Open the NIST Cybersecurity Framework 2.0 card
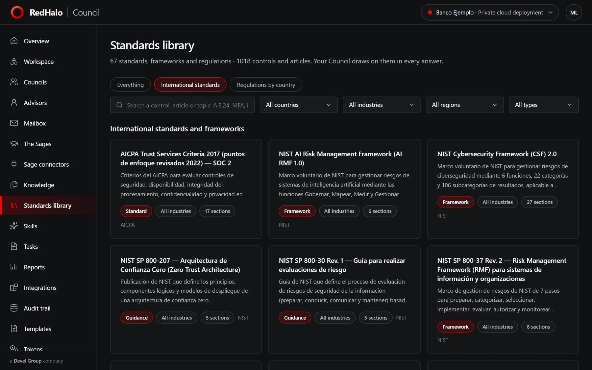Screen dimensions: 592x370 503,189
